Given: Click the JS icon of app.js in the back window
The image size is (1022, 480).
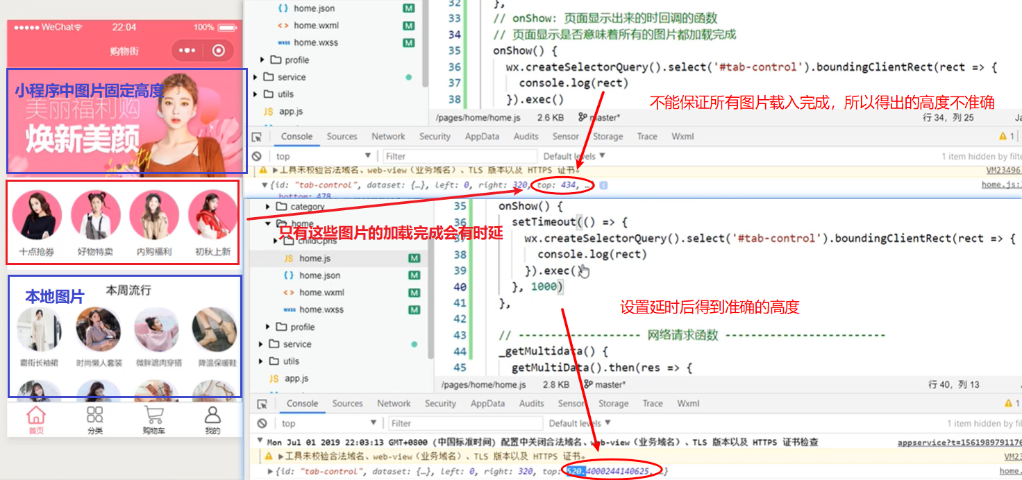Looking at the screenshot, I should point(268,111).
